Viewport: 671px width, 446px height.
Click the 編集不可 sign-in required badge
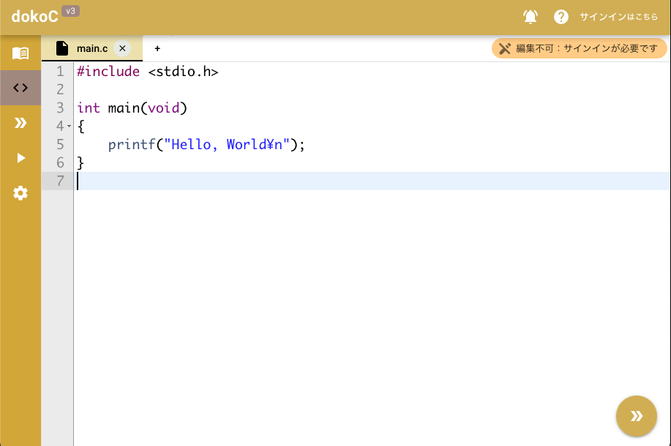pyautogui.click(x=579, y=48)
